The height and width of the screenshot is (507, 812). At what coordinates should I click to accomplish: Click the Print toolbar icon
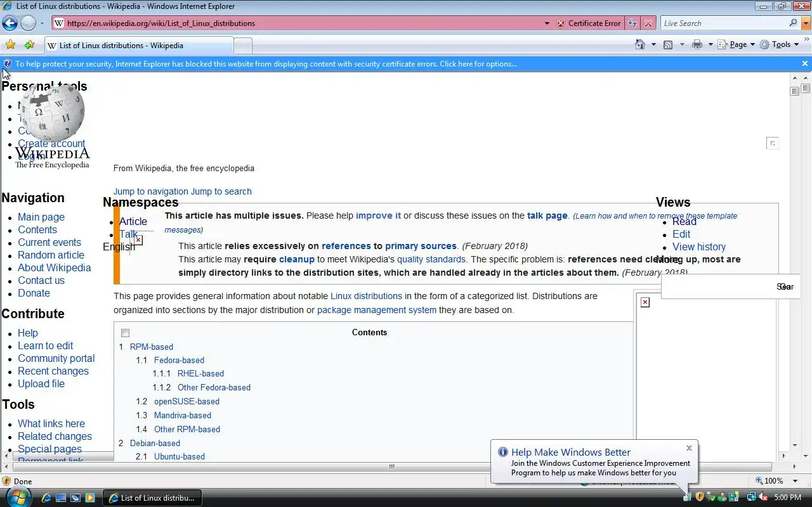pyautogui.click(x=697, y=44)
